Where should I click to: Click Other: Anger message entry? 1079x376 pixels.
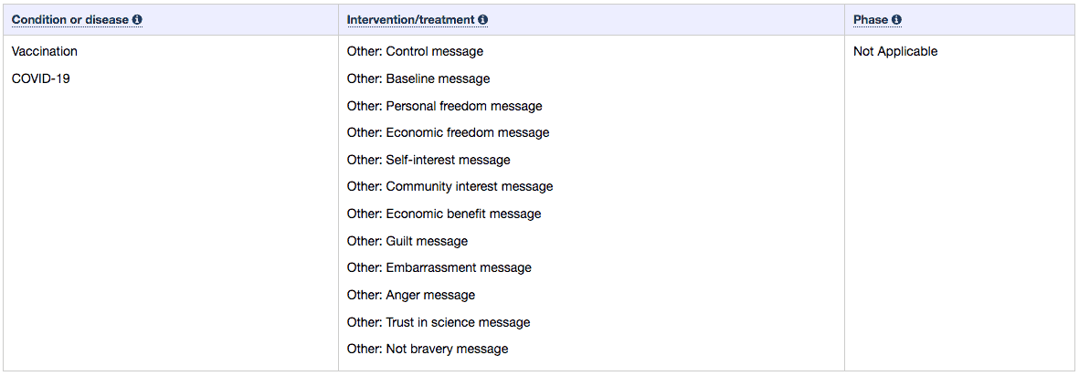411,295
